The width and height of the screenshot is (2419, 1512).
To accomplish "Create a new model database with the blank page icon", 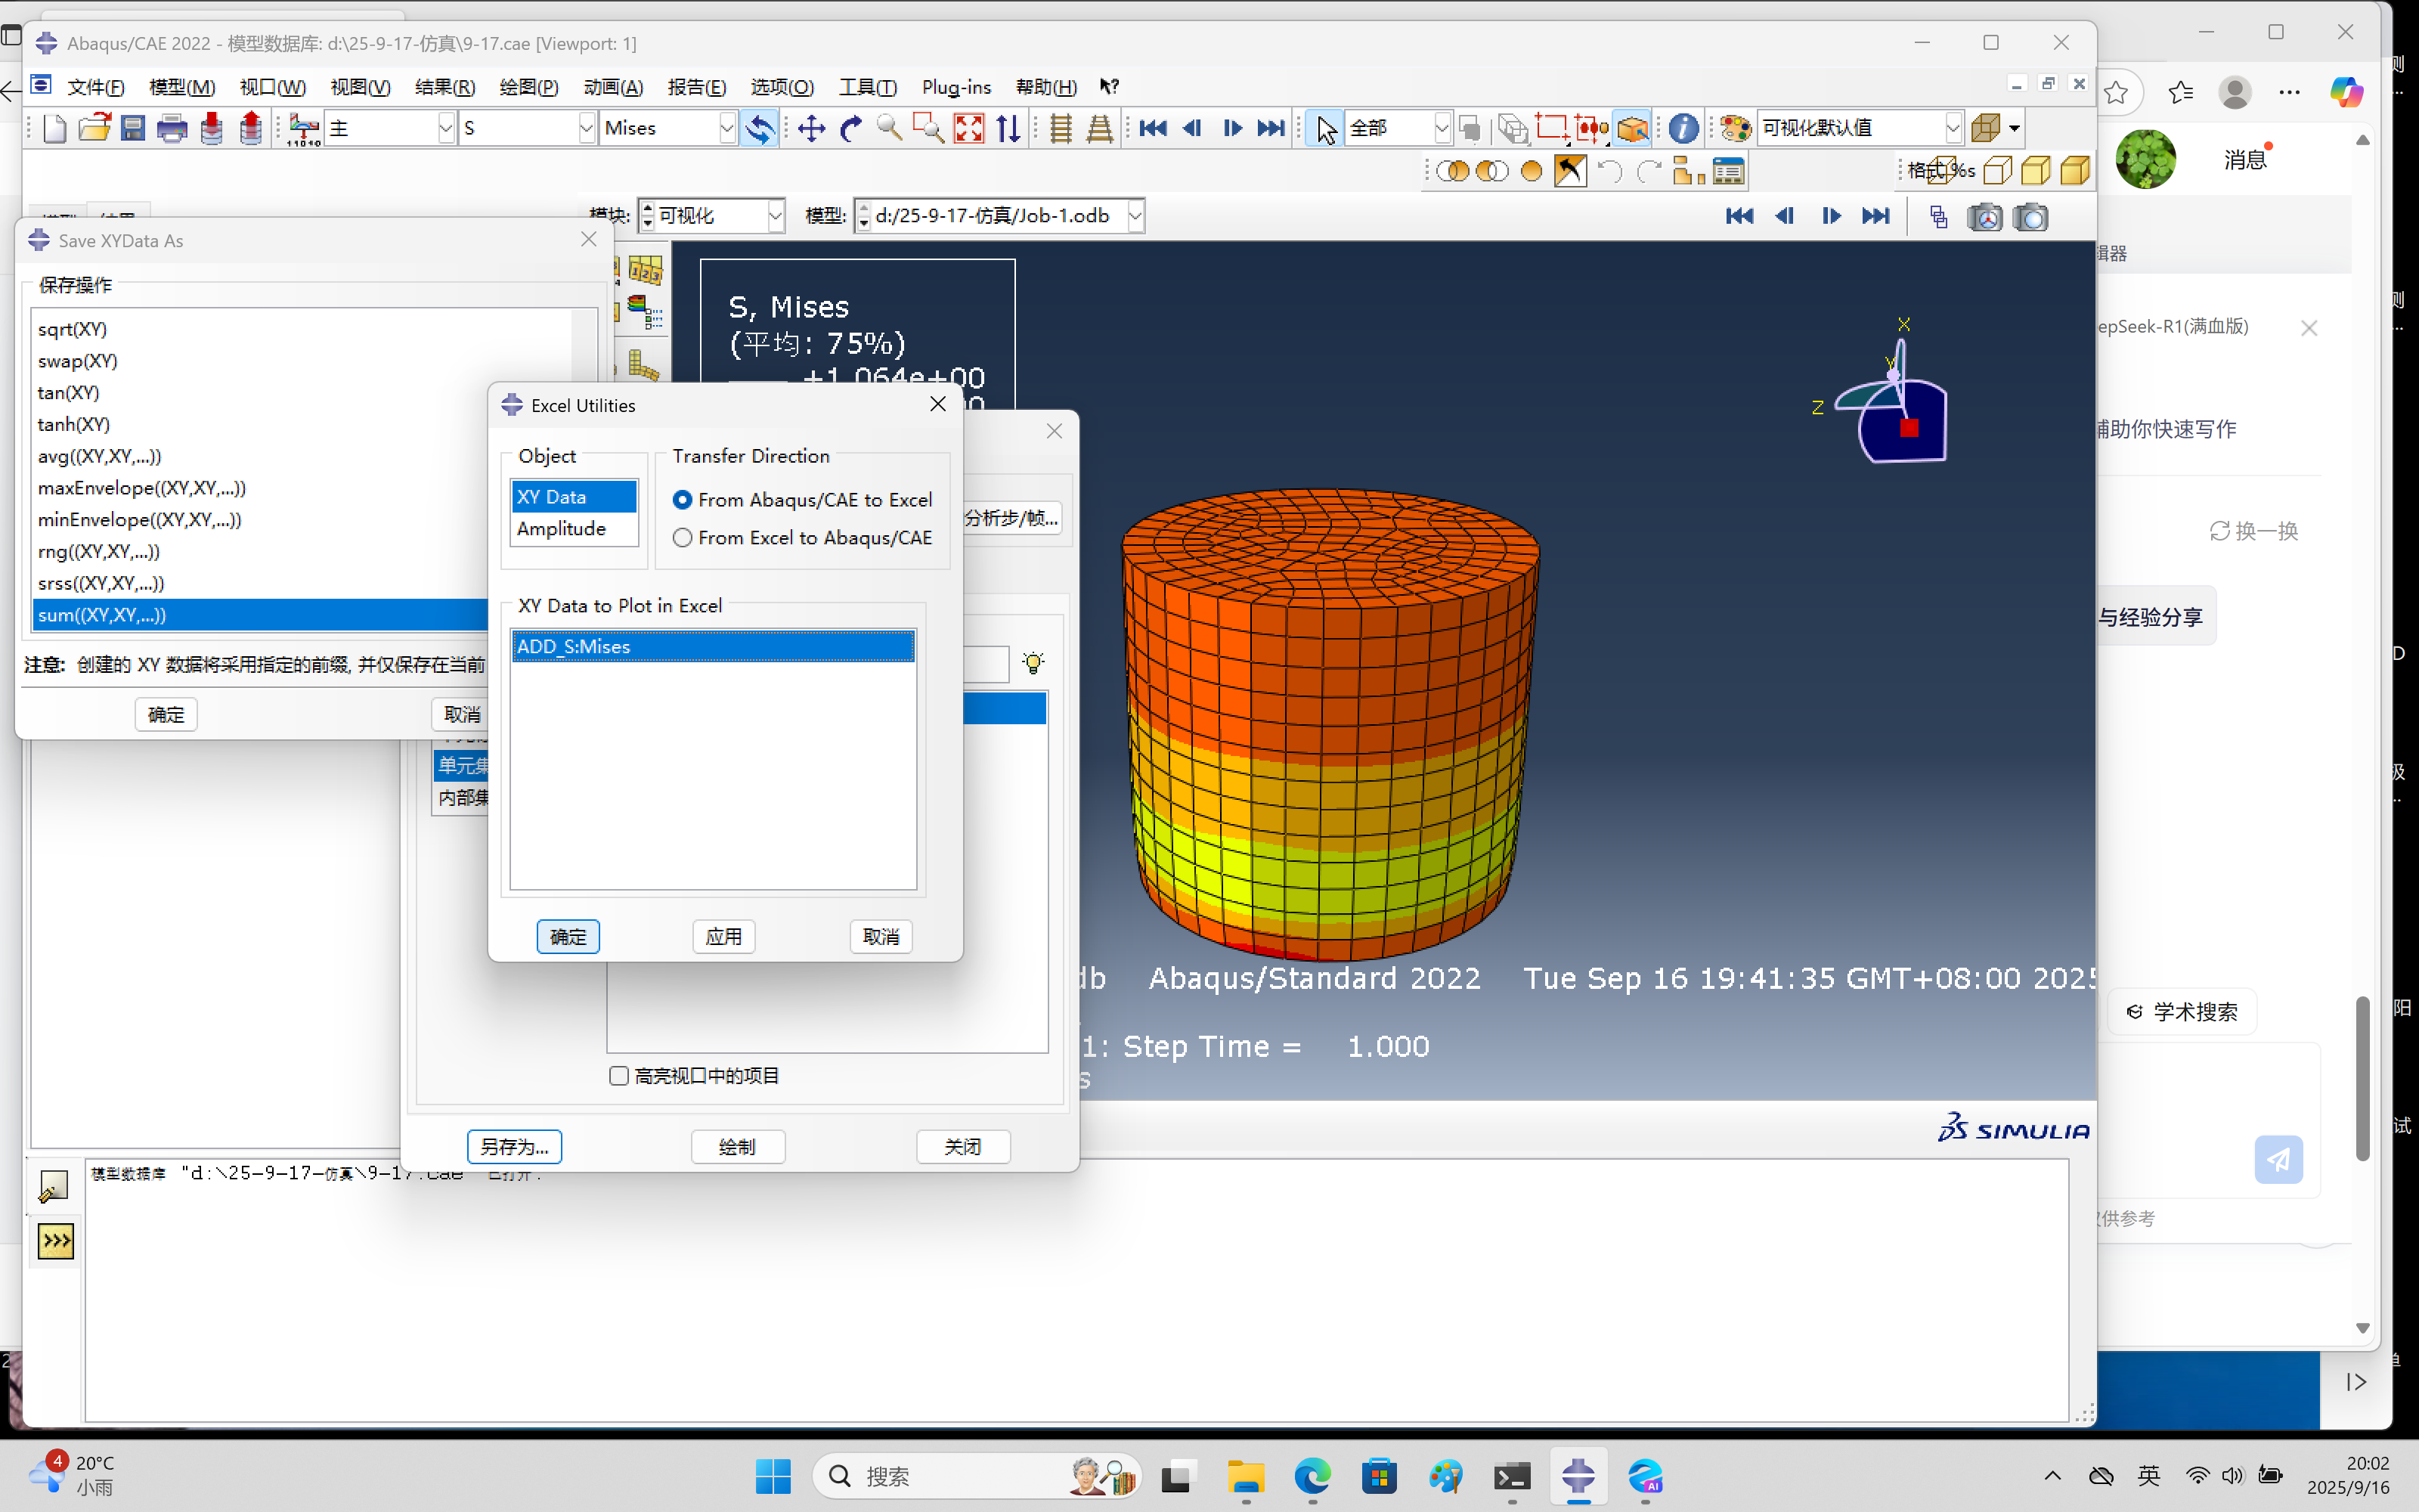I will pyautogui.click(x=55, y=128).
